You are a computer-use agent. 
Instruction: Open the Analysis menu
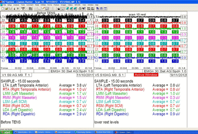pyautogui.click(x=16, y=5)
